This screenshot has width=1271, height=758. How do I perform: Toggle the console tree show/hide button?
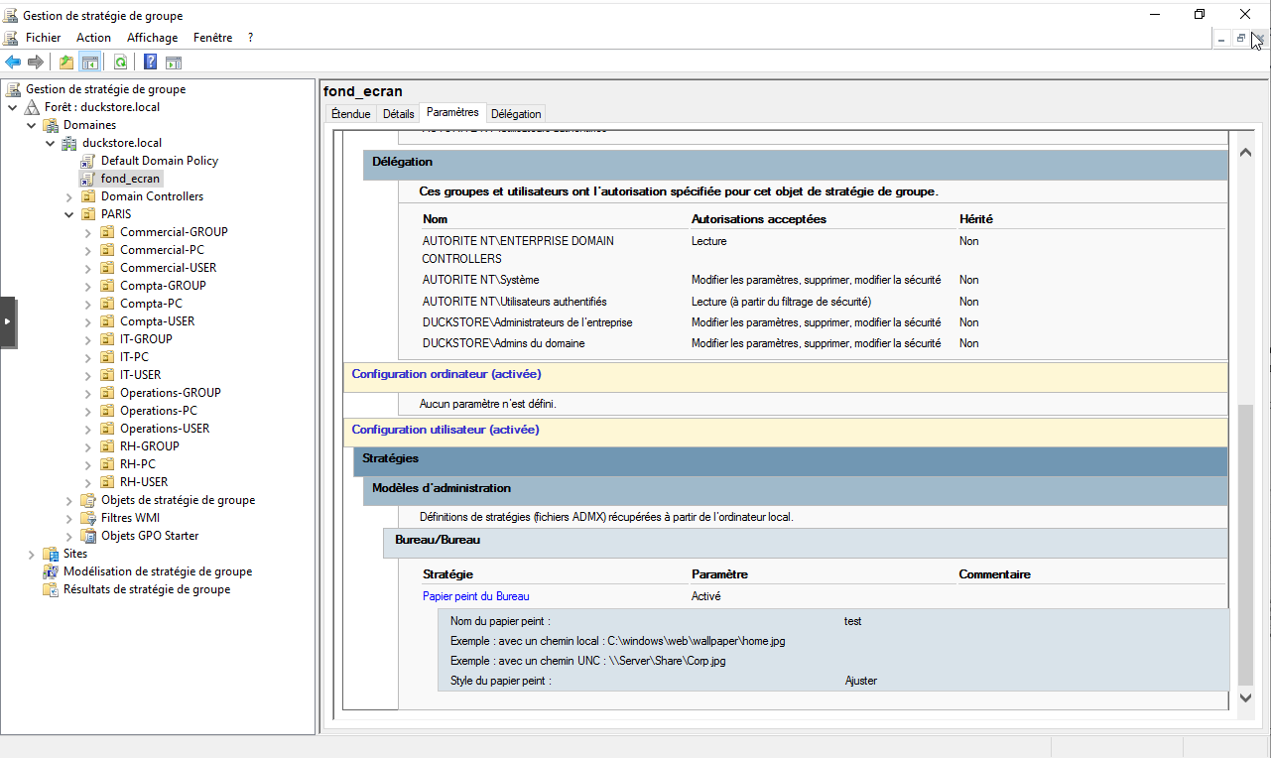90,63
